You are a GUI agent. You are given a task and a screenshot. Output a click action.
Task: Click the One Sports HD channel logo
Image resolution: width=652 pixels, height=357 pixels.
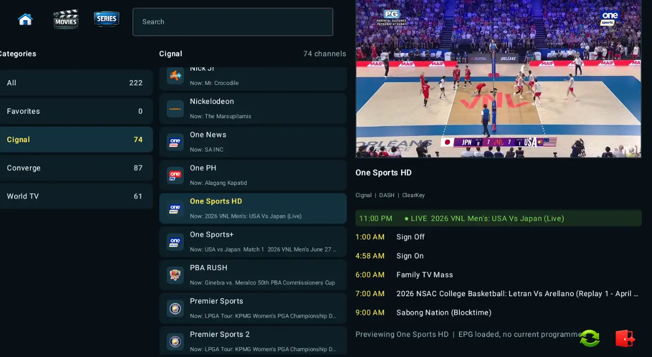175,209
